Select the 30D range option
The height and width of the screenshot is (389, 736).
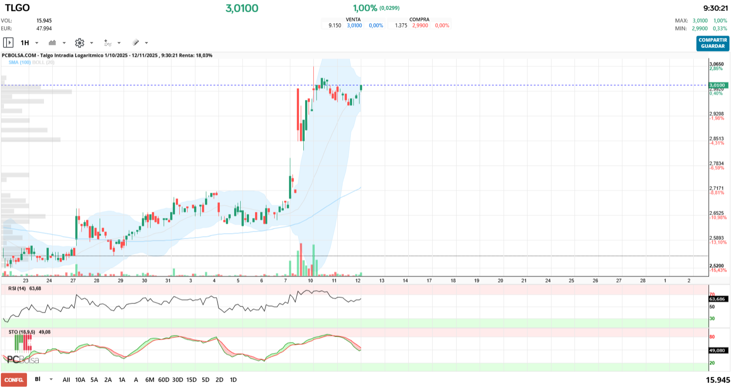point(178,380)
